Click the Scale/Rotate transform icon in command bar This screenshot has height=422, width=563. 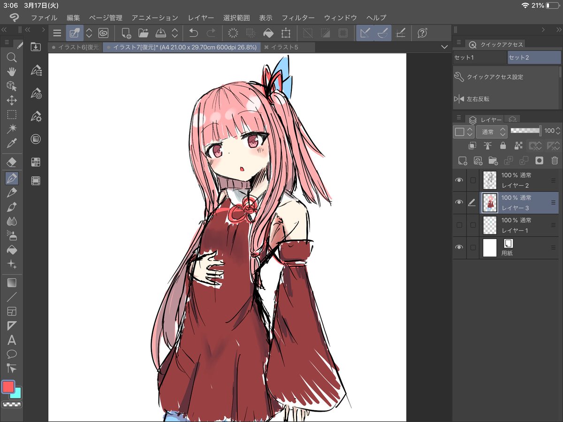point(285,33)
